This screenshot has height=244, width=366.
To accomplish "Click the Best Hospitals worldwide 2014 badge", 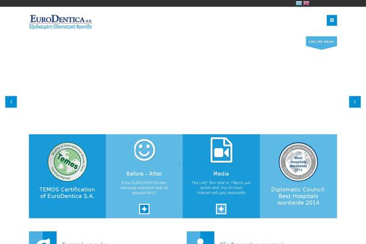I will click(298, 162).
